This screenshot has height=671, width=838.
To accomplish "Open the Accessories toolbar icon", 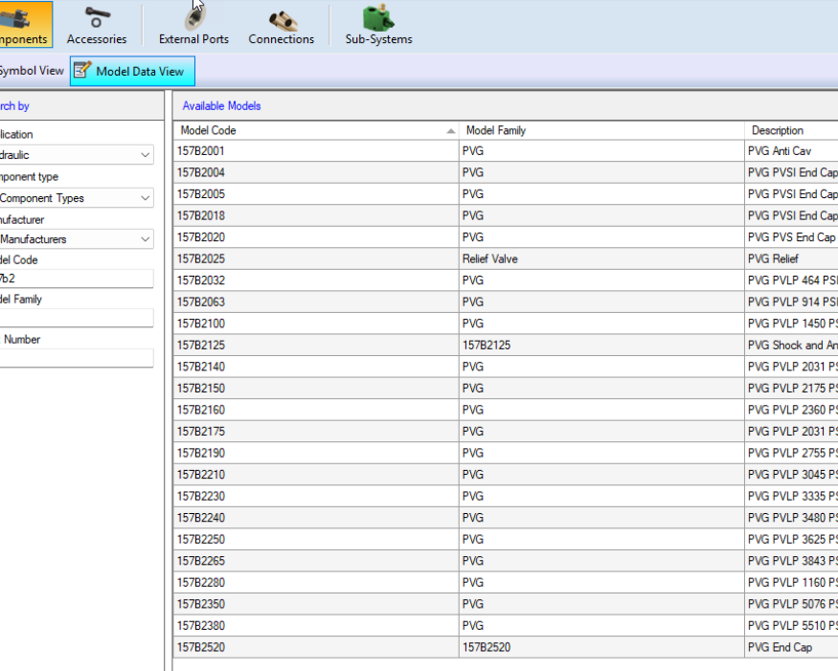I will (x=97, y=25).
